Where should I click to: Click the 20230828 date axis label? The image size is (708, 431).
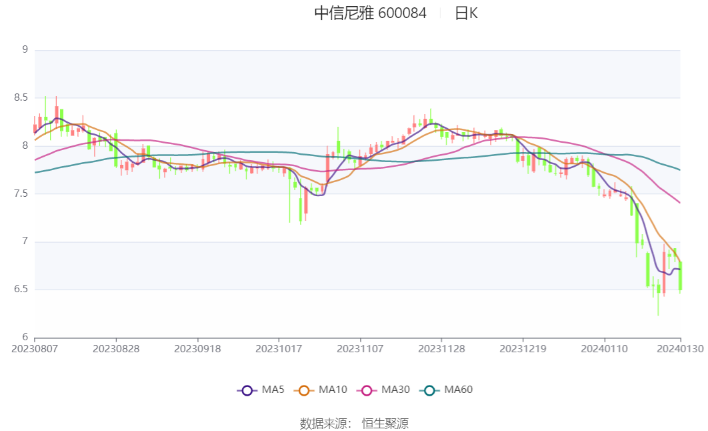pyautogui.click(x=116, y=349)
